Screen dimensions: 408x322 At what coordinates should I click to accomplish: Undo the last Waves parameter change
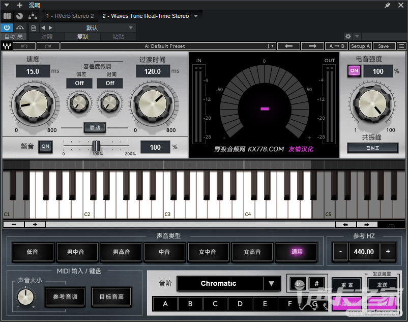click(x=24, y=46)
